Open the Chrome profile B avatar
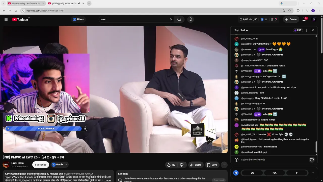The image size is (323, 182). 313,11
